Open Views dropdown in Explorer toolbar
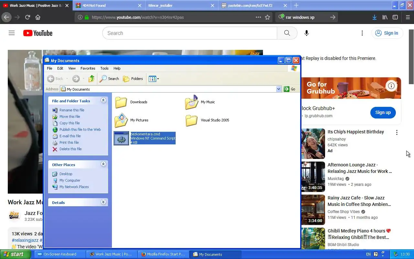414x259 pixels. pyautogui.click(x=154, y=79)
